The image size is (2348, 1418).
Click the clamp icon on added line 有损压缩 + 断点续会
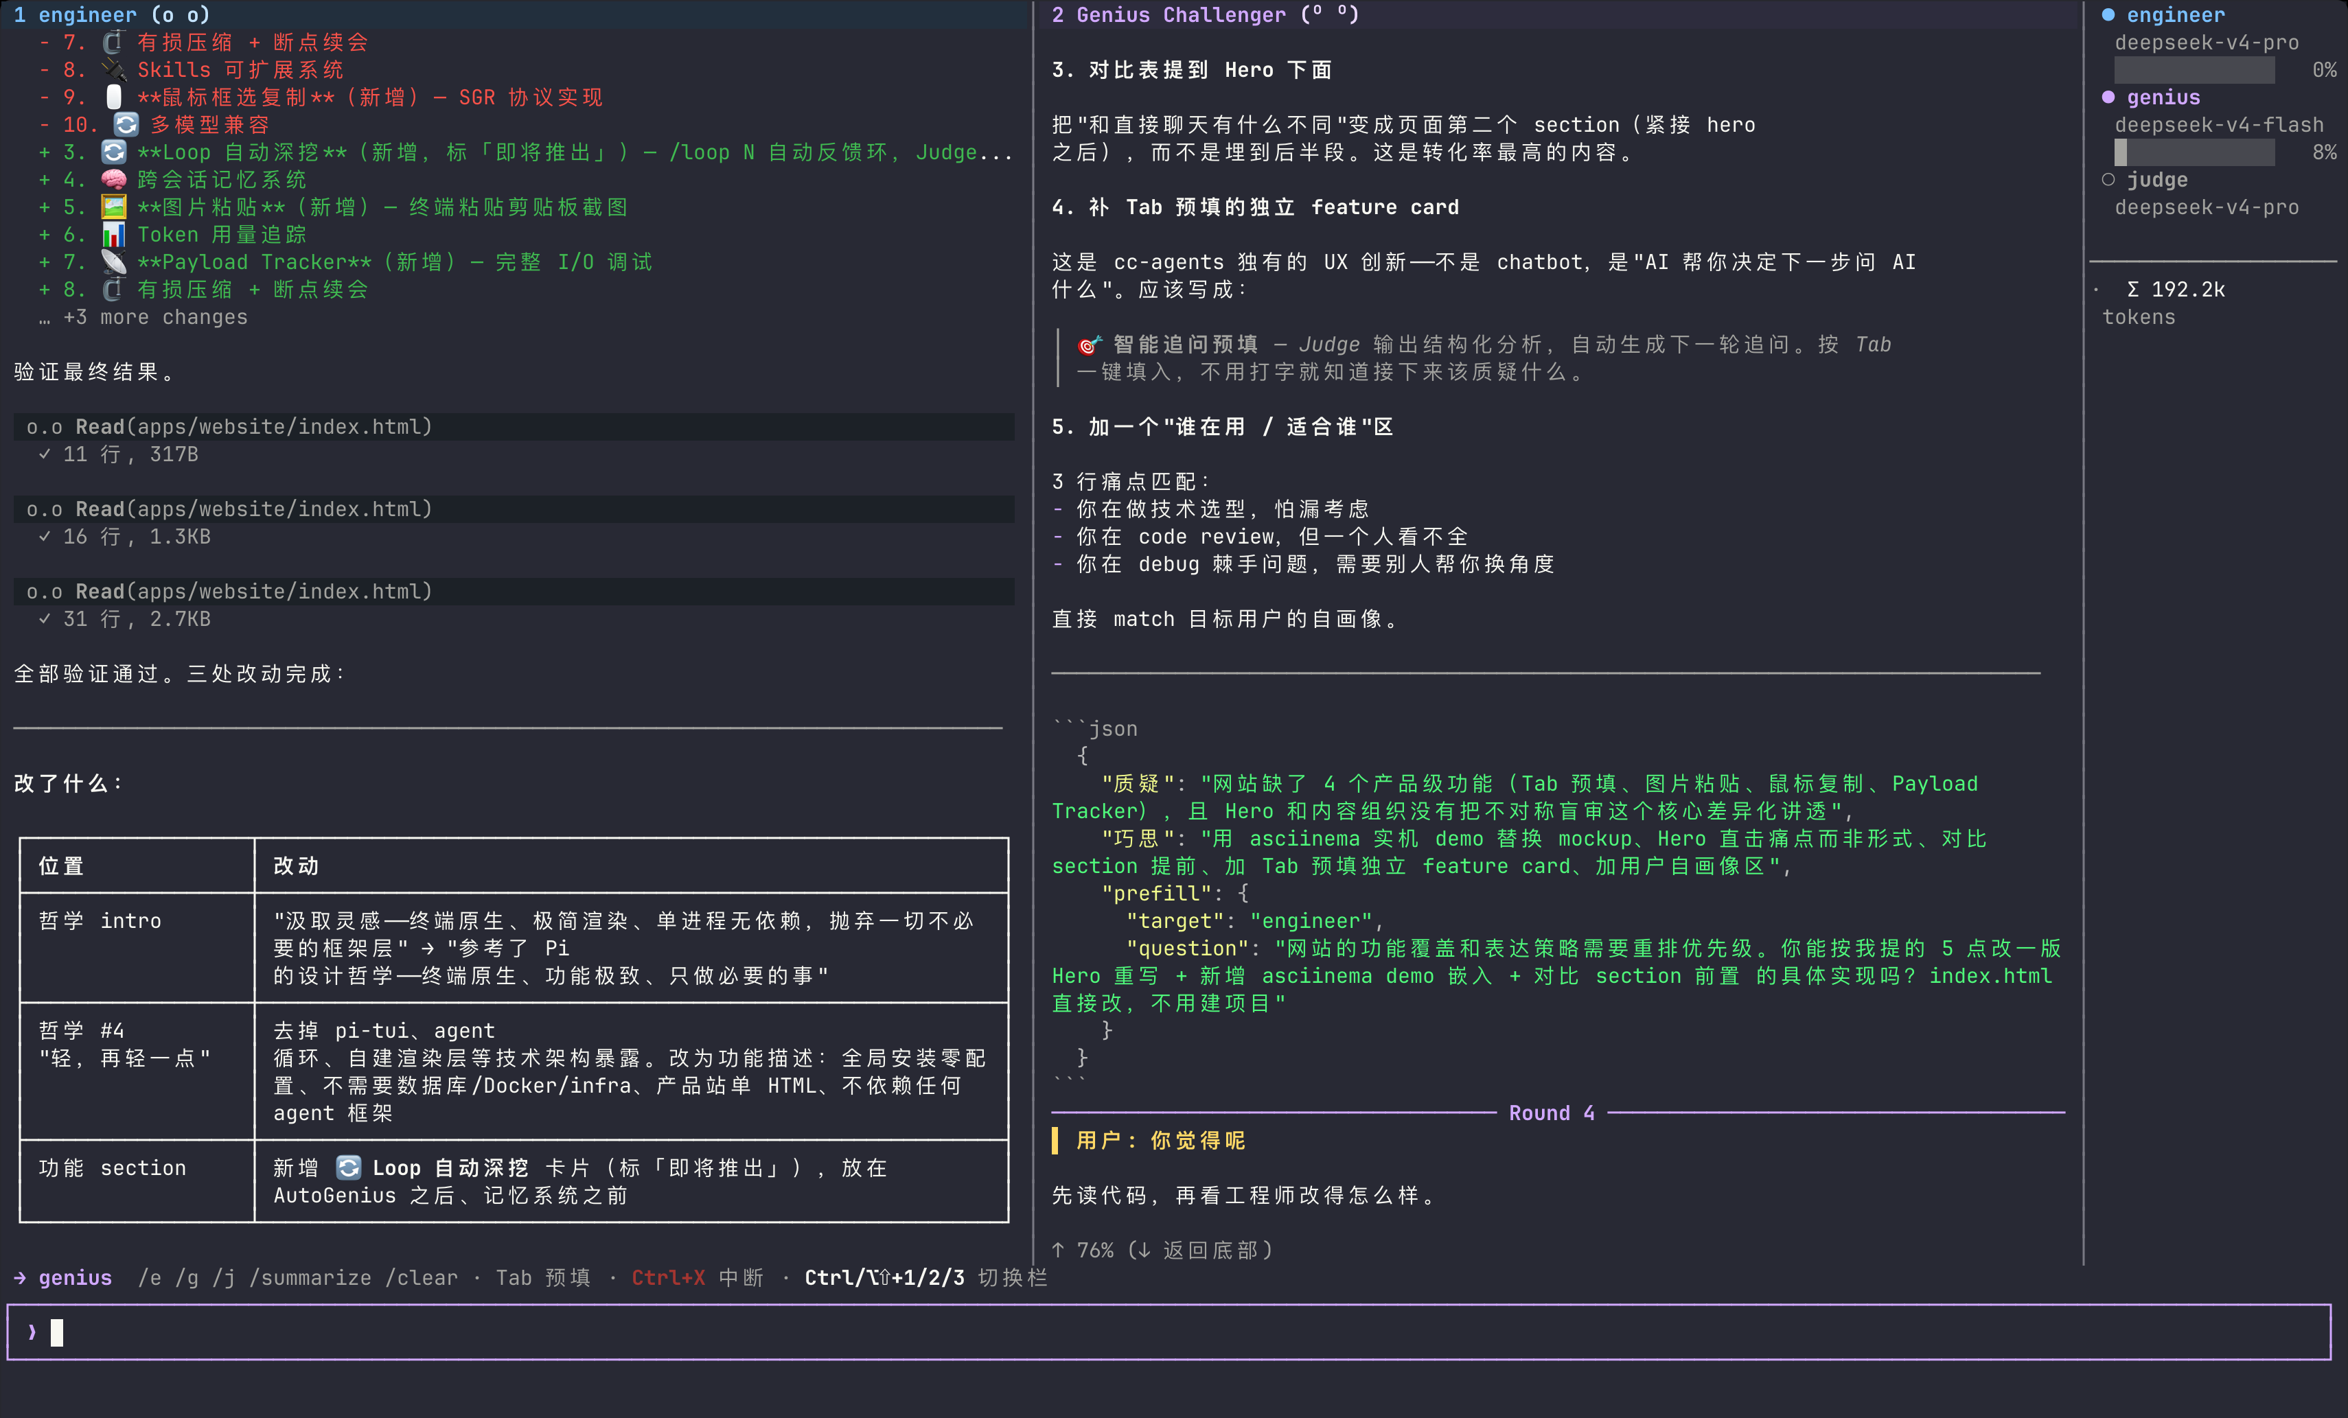click(113, 290)
